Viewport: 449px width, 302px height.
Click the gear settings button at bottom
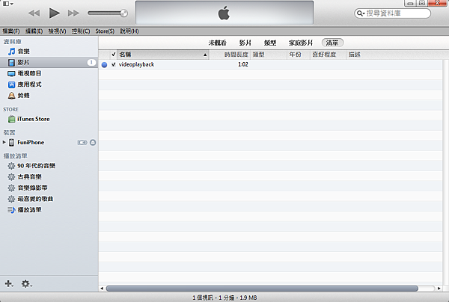[x=26, y=284]
